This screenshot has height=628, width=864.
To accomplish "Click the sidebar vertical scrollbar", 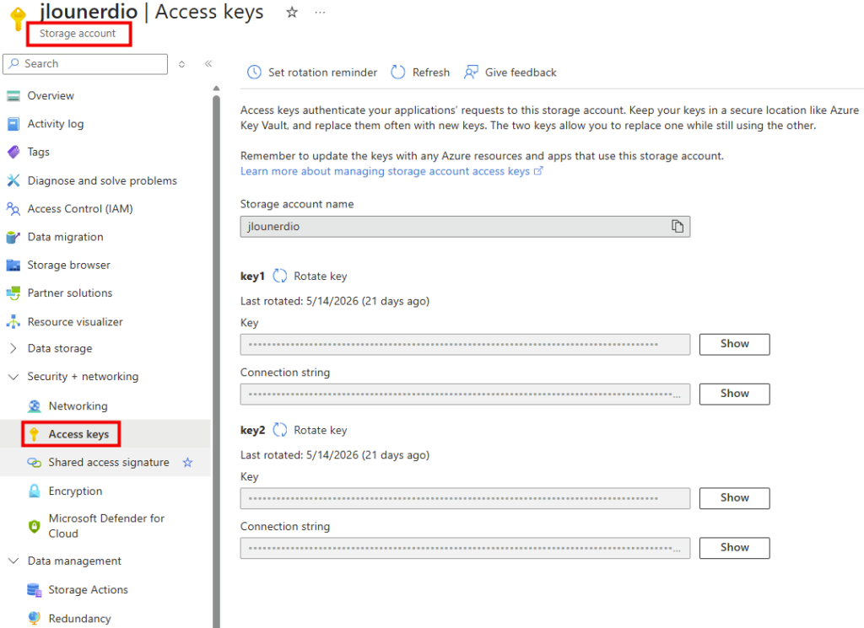I will pos(216,361).
